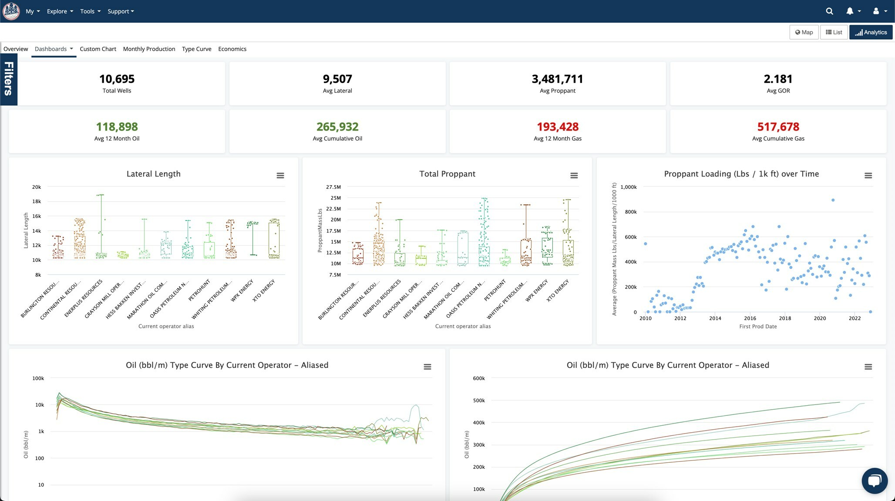Viewport: 895px width, 501px height.
Task: Click the search magnifier icon
Action: 829,11
